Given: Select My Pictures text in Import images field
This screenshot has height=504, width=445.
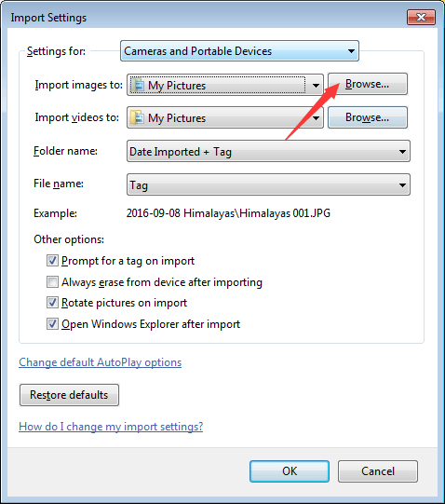Looking at the screenshot, I should (177, 86).
